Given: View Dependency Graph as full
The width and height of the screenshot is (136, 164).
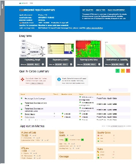Looking at the screenshot, I should [37, 64].
